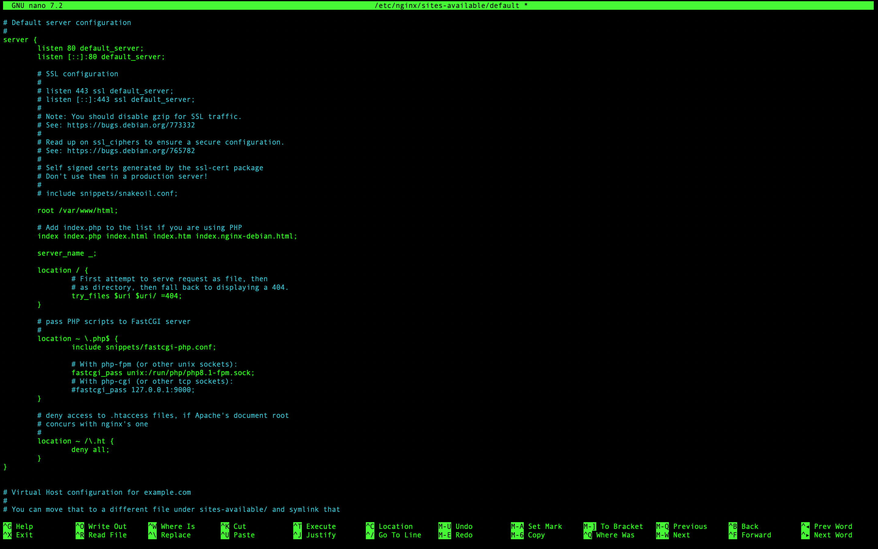
Task: Click the 'location / {' line
Action: point(63,270)
